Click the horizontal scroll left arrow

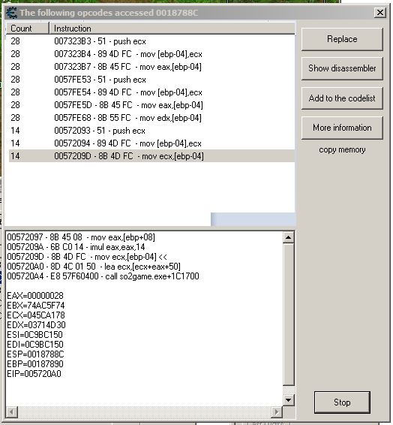pyautogui.click(x=12, y=412)
